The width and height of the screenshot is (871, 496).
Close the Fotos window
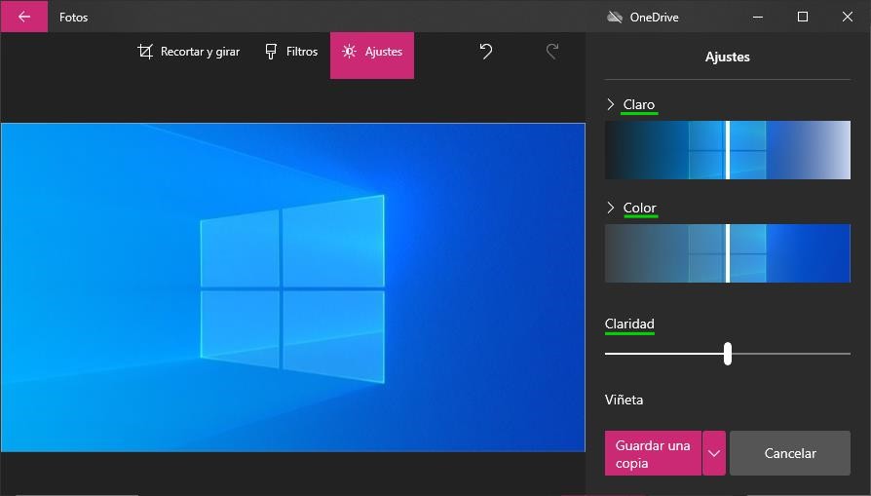point(848,17)
